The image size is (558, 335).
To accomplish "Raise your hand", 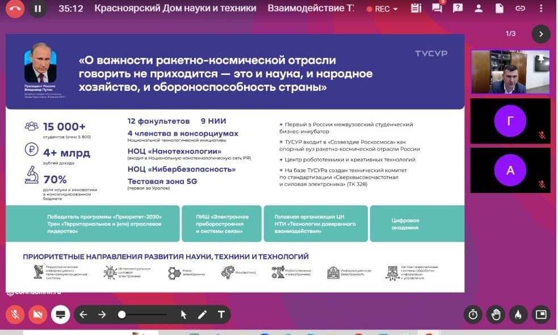I will (x=496, y=315).
